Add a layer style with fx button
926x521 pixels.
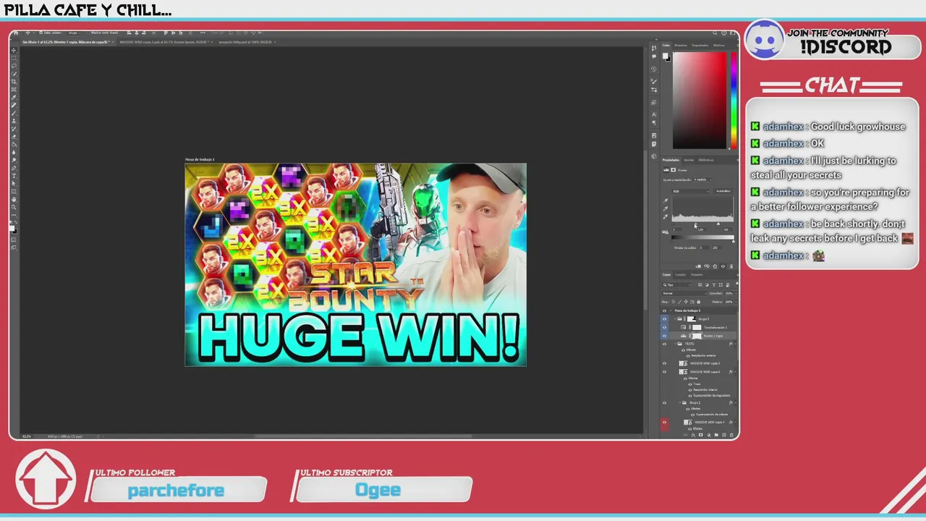[693, 435]
